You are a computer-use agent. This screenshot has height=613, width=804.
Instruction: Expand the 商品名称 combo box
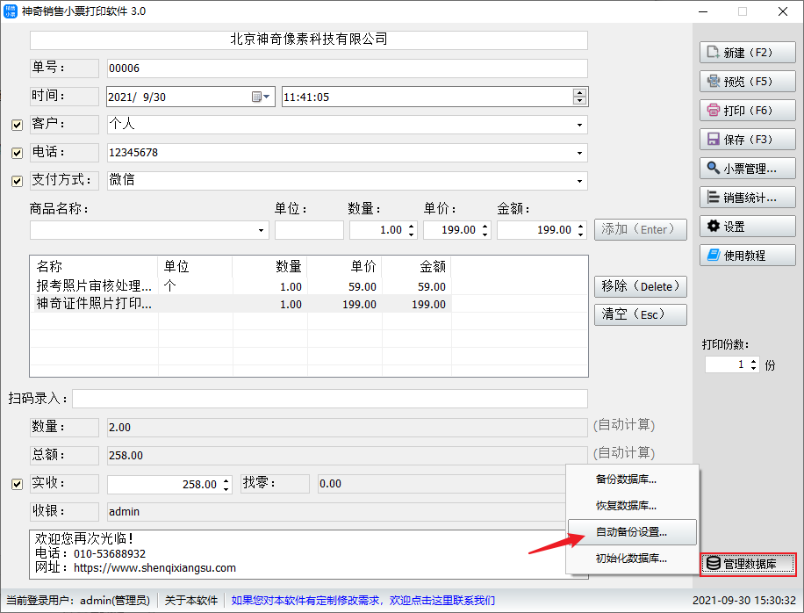point(261,230)
